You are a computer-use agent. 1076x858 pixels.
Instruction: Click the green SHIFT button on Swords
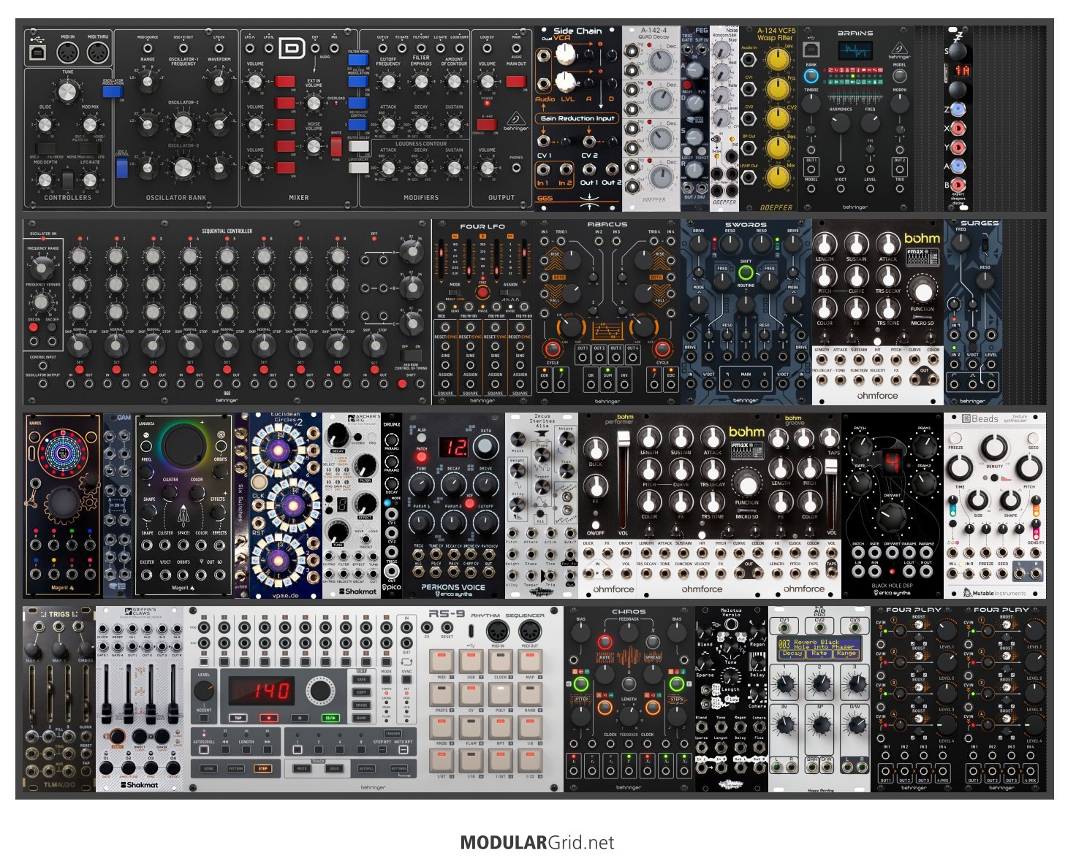click(746, 273)
